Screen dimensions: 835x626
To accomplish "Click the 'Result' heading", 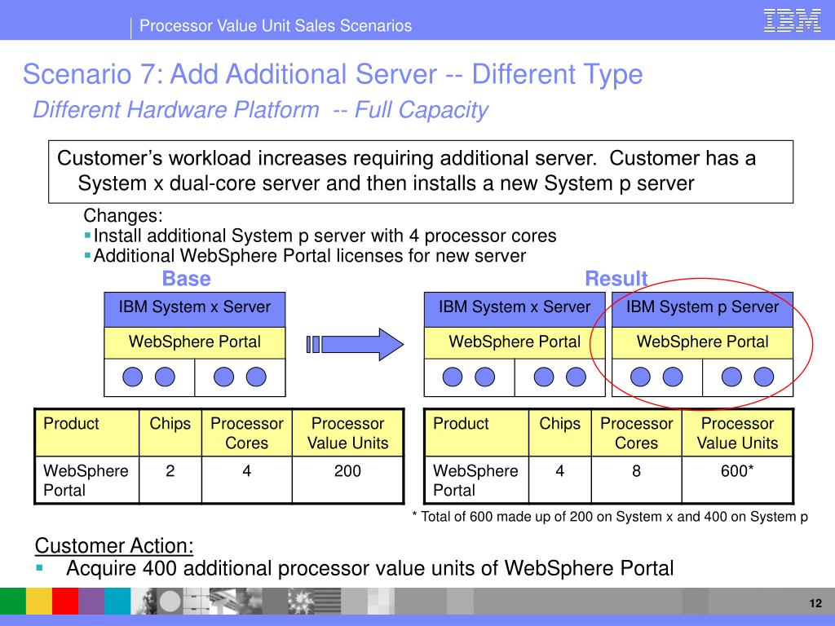I will click(x=616, y=279).
